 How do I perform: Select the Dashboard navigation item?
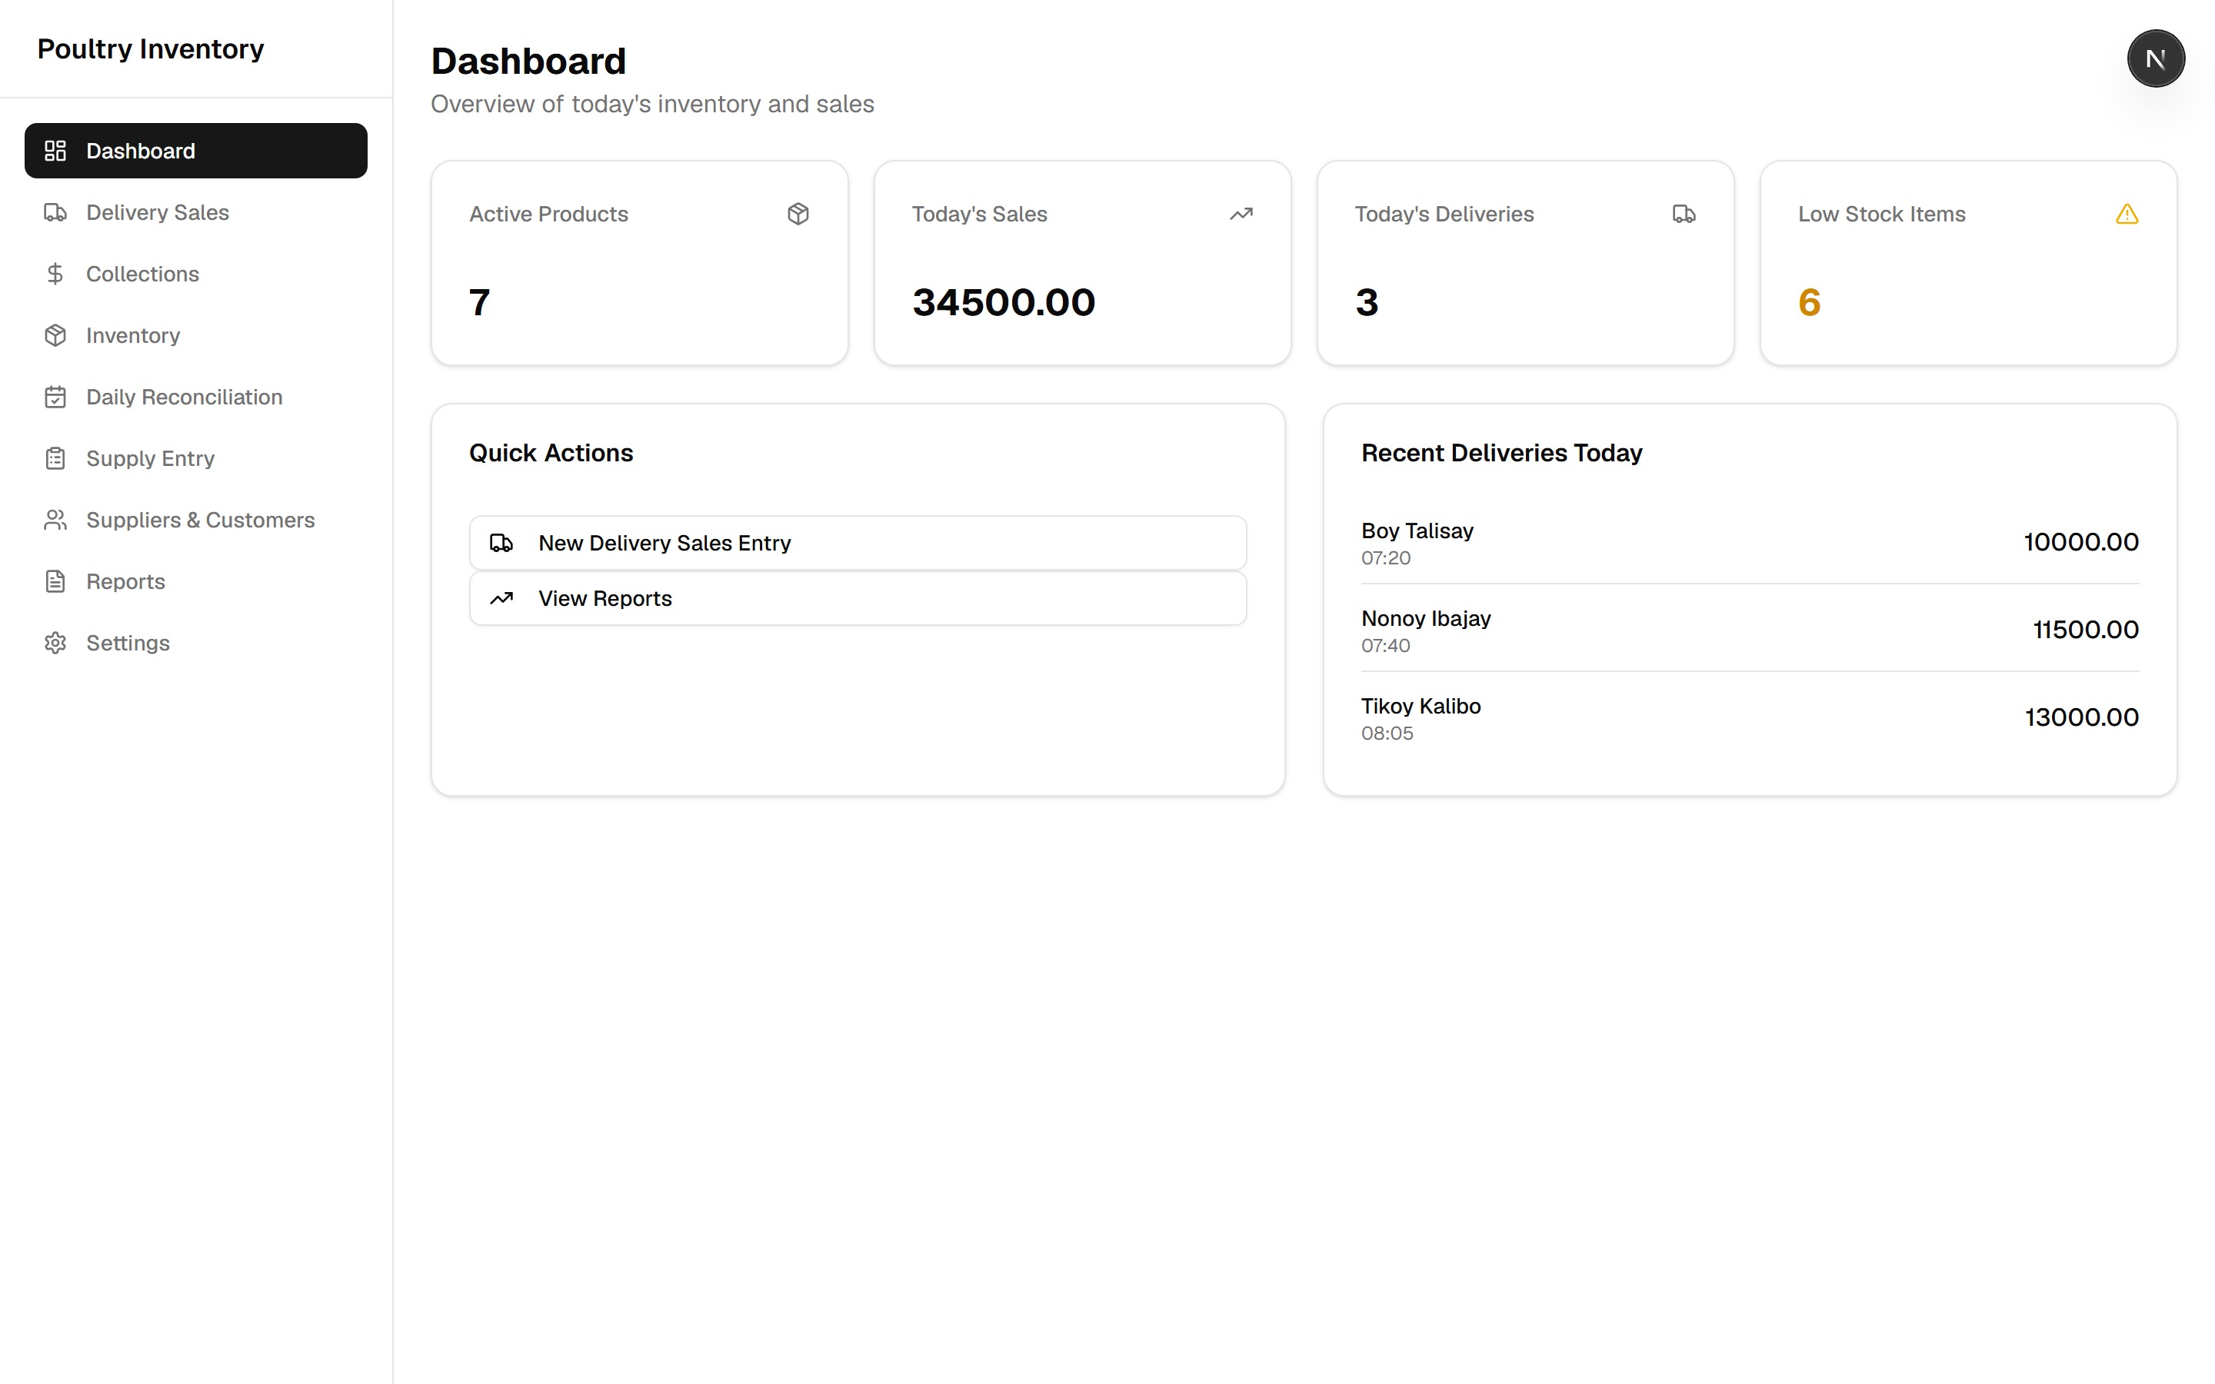tap(196, 151)
